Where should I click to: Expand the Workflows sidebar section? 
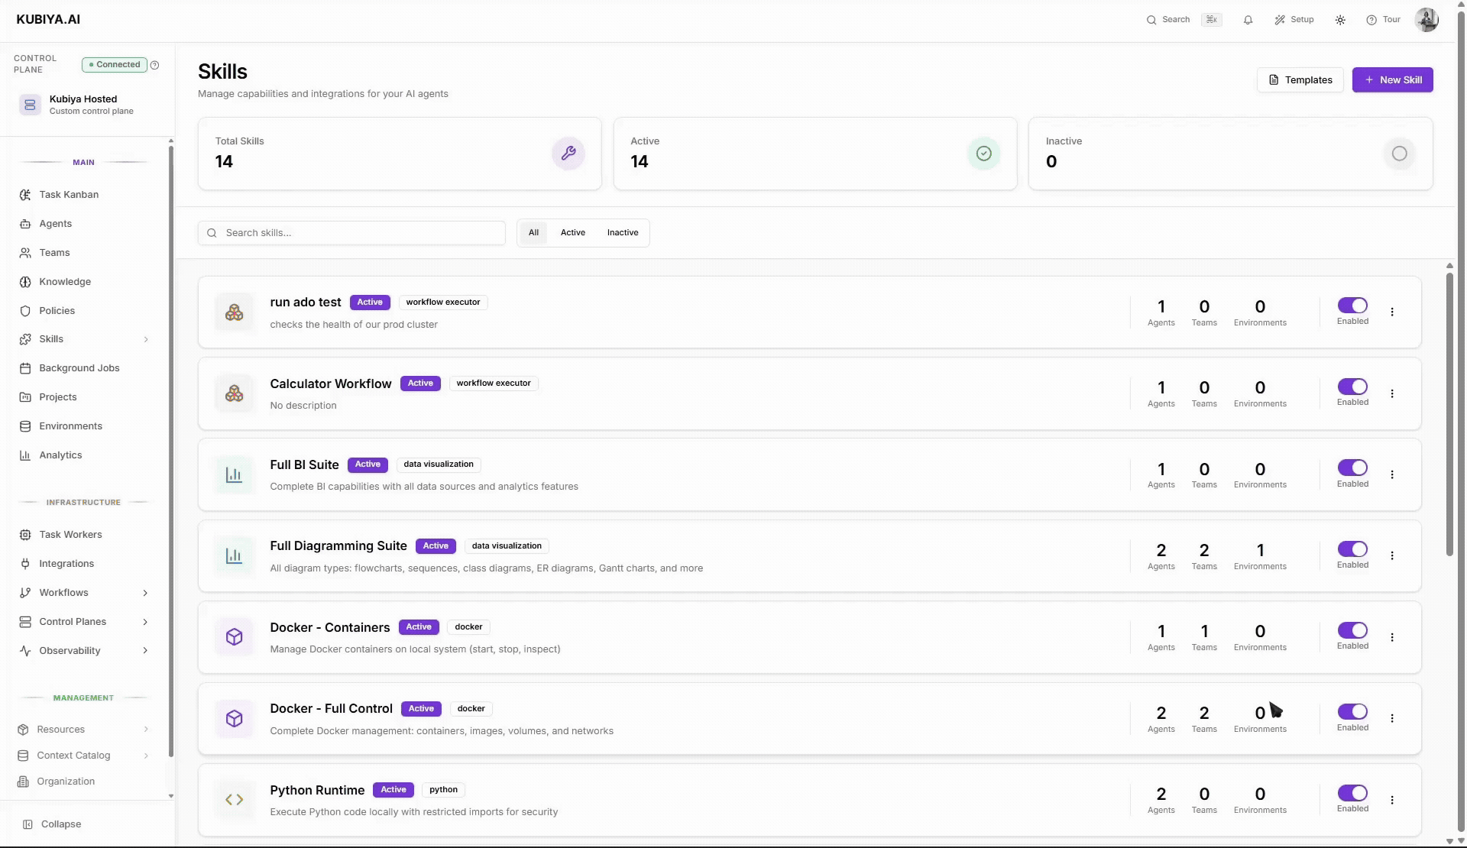click(x=145, y=593)
